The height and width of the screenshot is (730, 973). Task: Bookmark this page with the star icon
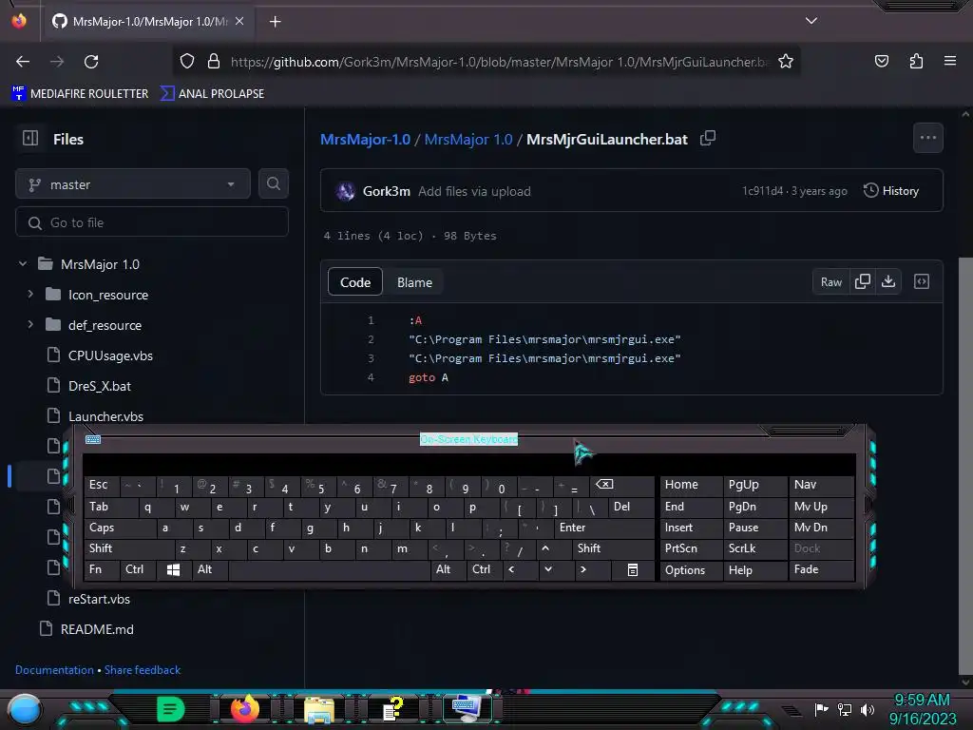coord(786,62)
